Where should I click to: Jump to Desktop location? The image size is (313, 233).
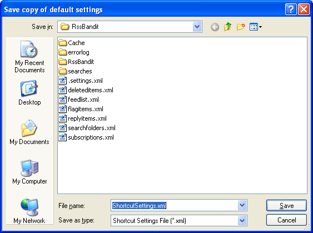point(29,93)
